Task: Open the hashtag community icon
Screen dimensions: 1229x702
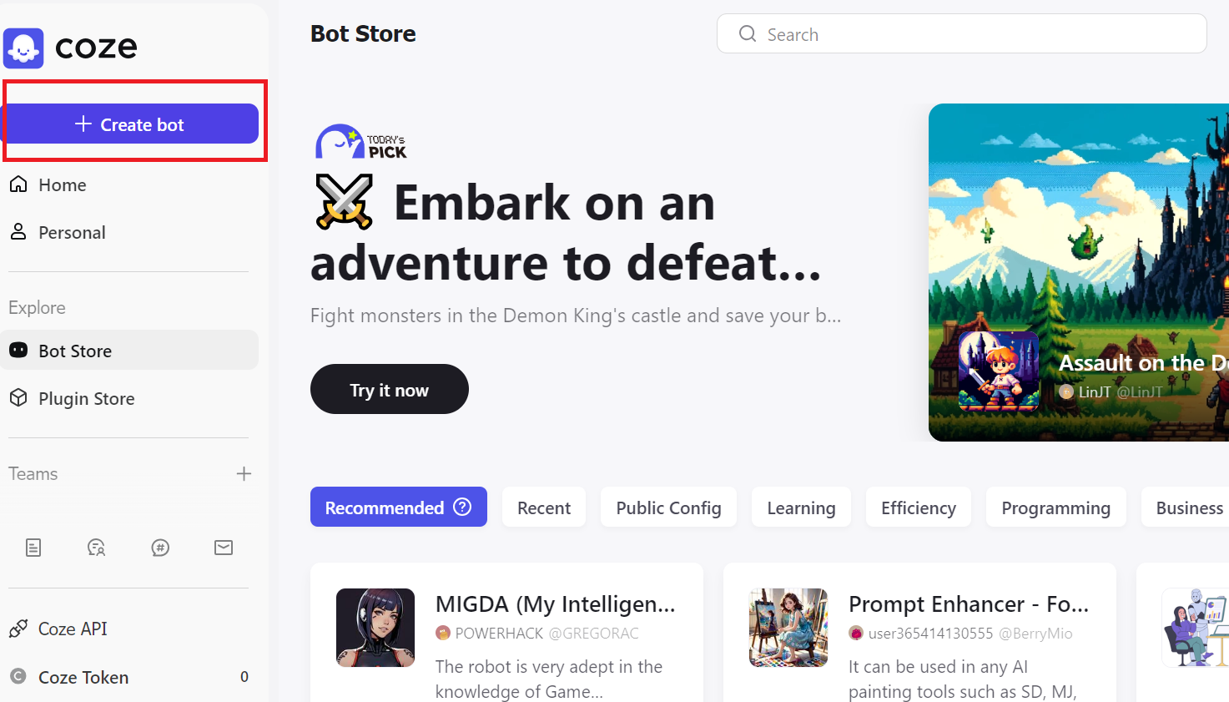Action: tap(160, 548)
